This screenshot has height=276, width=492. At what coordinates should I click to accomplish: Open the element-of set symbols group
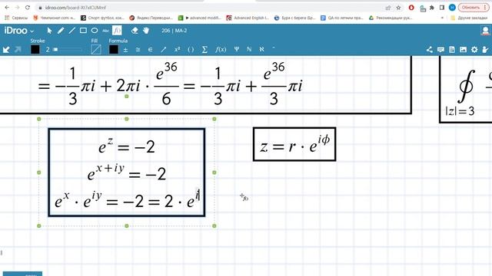pyautogui.click(x=151, y=49)
